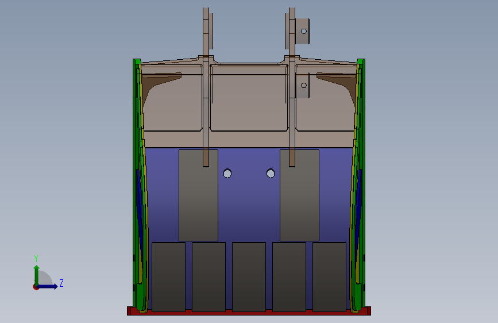Viewport: 498px width, 323px height.
Task: Select the left tall gray rectangular pad
Action: [x=199, y=195]
